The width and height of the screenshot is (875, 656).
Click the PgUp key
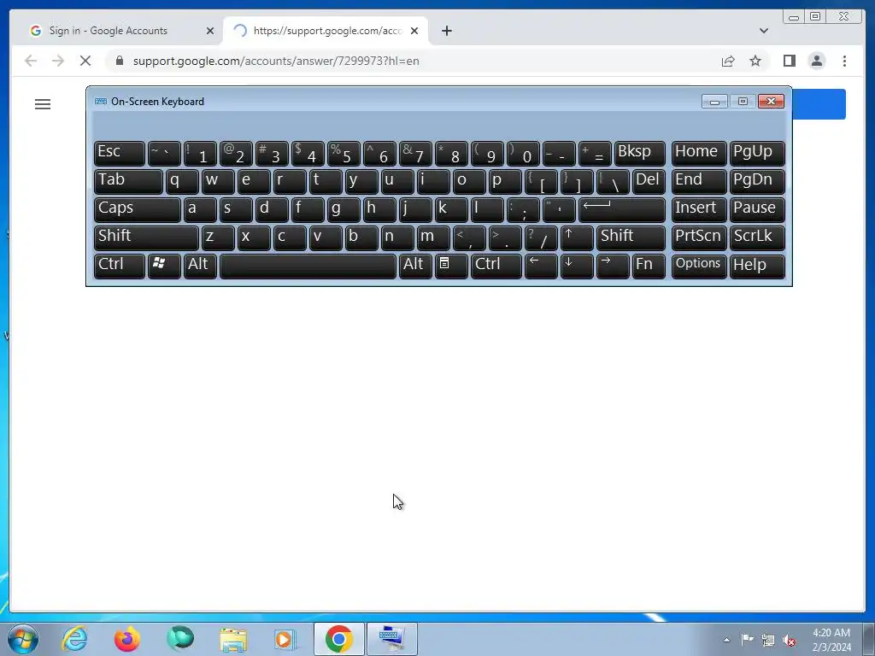point(757,154)
